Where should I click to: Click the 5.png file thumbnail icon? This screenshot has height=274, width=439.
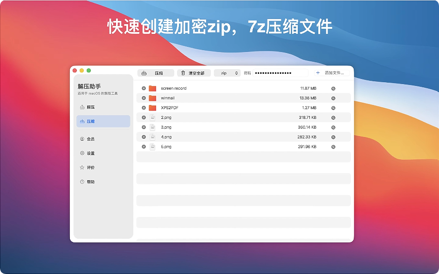pyautogui.click(x=152, y=147)
